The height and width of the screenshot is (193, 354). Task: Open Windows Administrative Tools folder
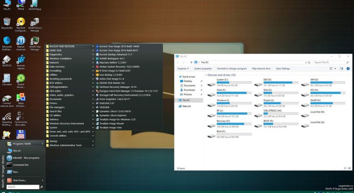[x=70, y=145]
